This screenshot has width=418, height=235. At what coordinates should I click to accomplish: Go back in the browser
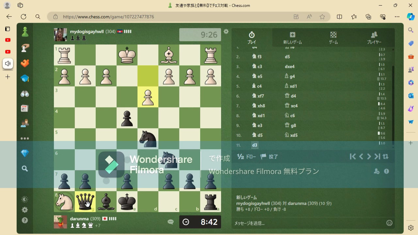(x=9, y=17)
